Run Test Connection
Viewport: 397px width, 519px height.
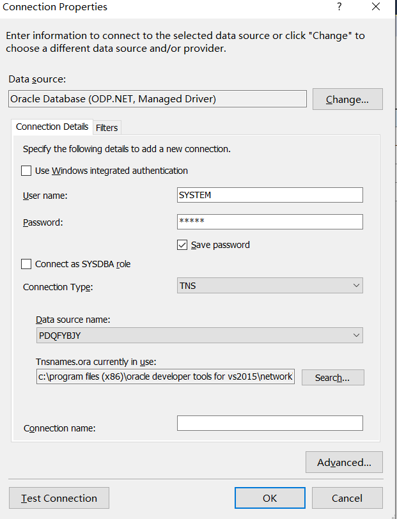click(x=59, y=498)
